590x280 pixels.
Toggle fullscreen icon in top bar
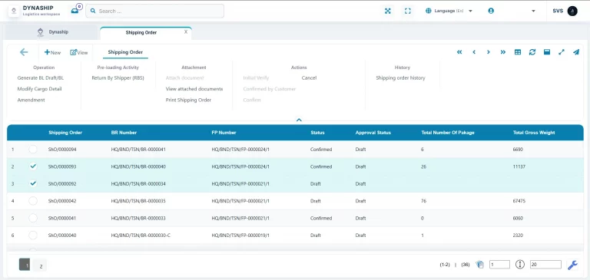pyautogui.click(x=407, y=11)
